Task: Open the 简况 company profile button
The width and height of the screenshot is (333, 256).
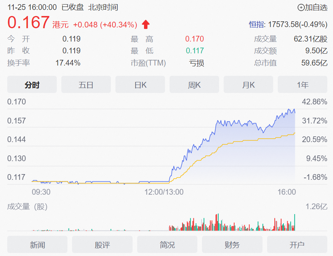Action: point(167,245)
